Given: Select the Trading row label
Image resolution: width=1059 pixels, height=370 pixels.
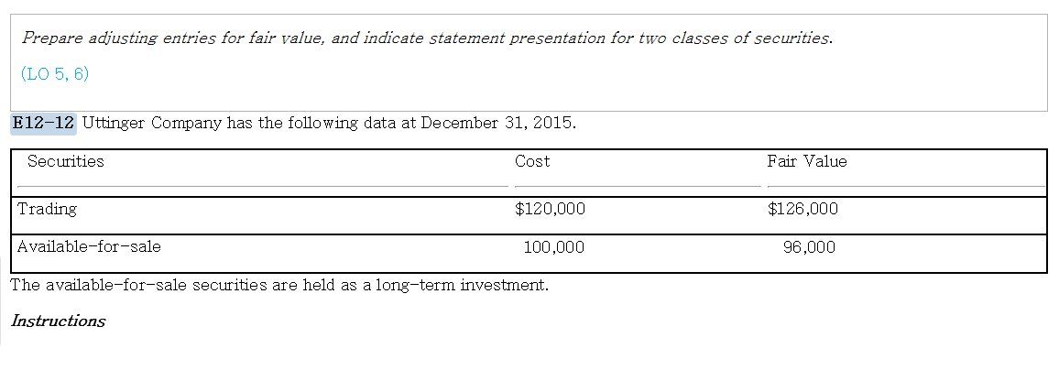Looking at the screenshot, I should point(47,210).
